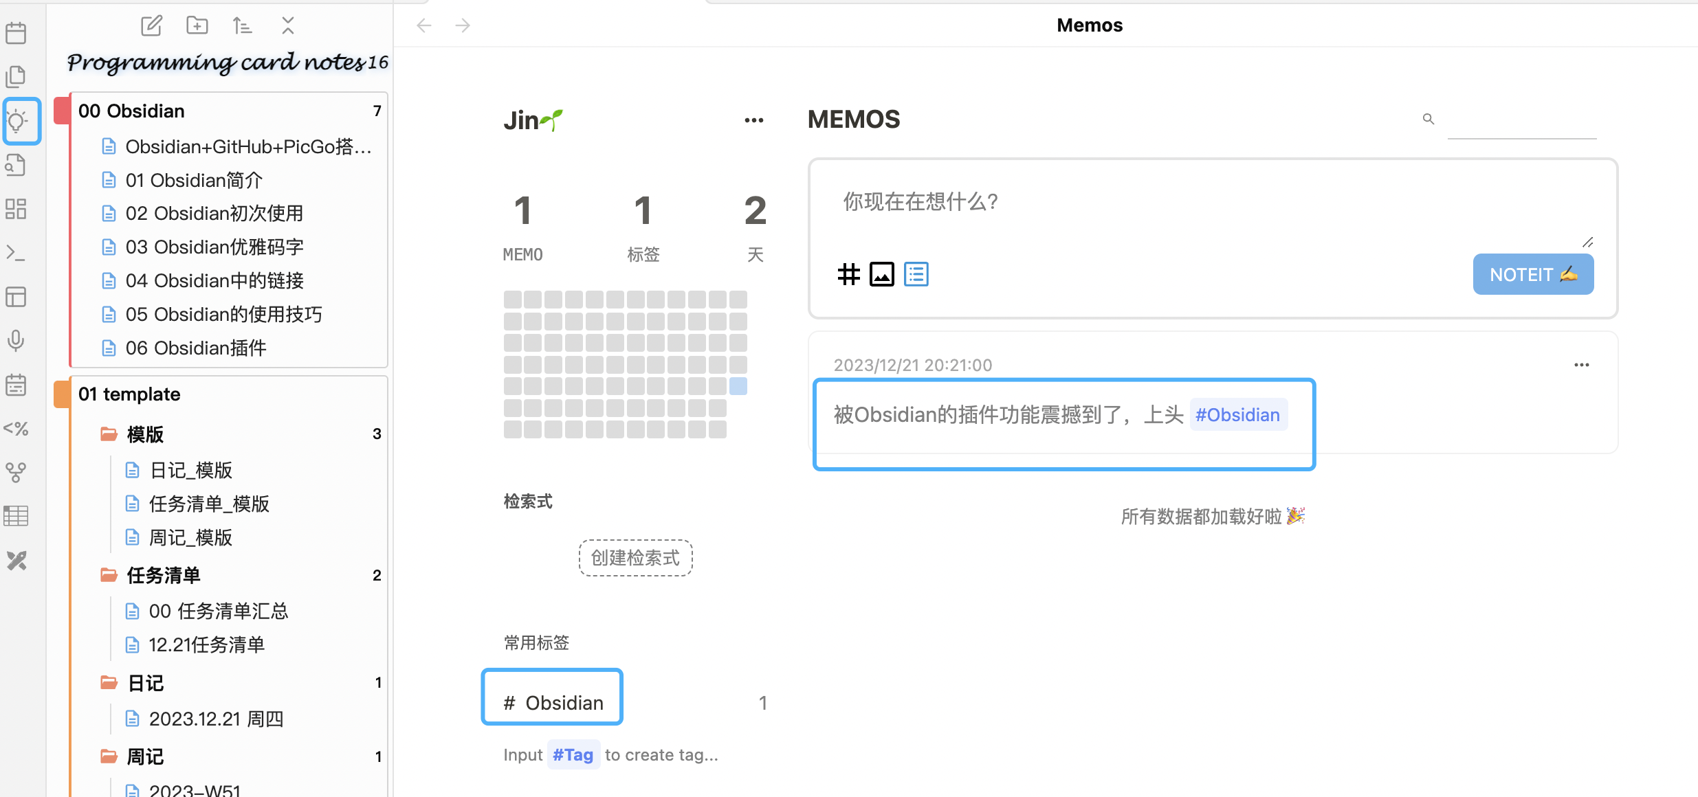Open the command palette terminal icon
Screen dimensions: 1698x797
point(16,253)
